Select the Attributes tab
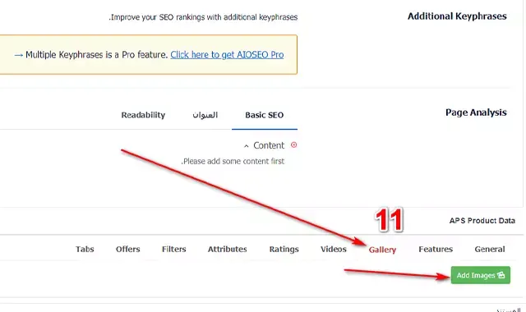This screenshot has width=526, height=312. (227, 249)
